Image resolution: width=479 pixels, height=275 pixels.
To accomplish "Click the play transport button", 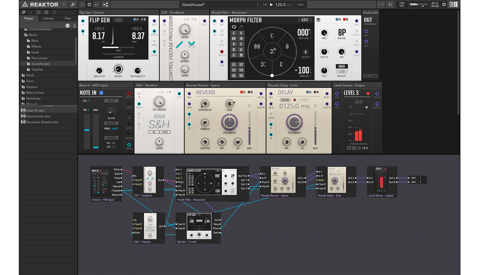I will pyautogui.click(x=272, y=4).
